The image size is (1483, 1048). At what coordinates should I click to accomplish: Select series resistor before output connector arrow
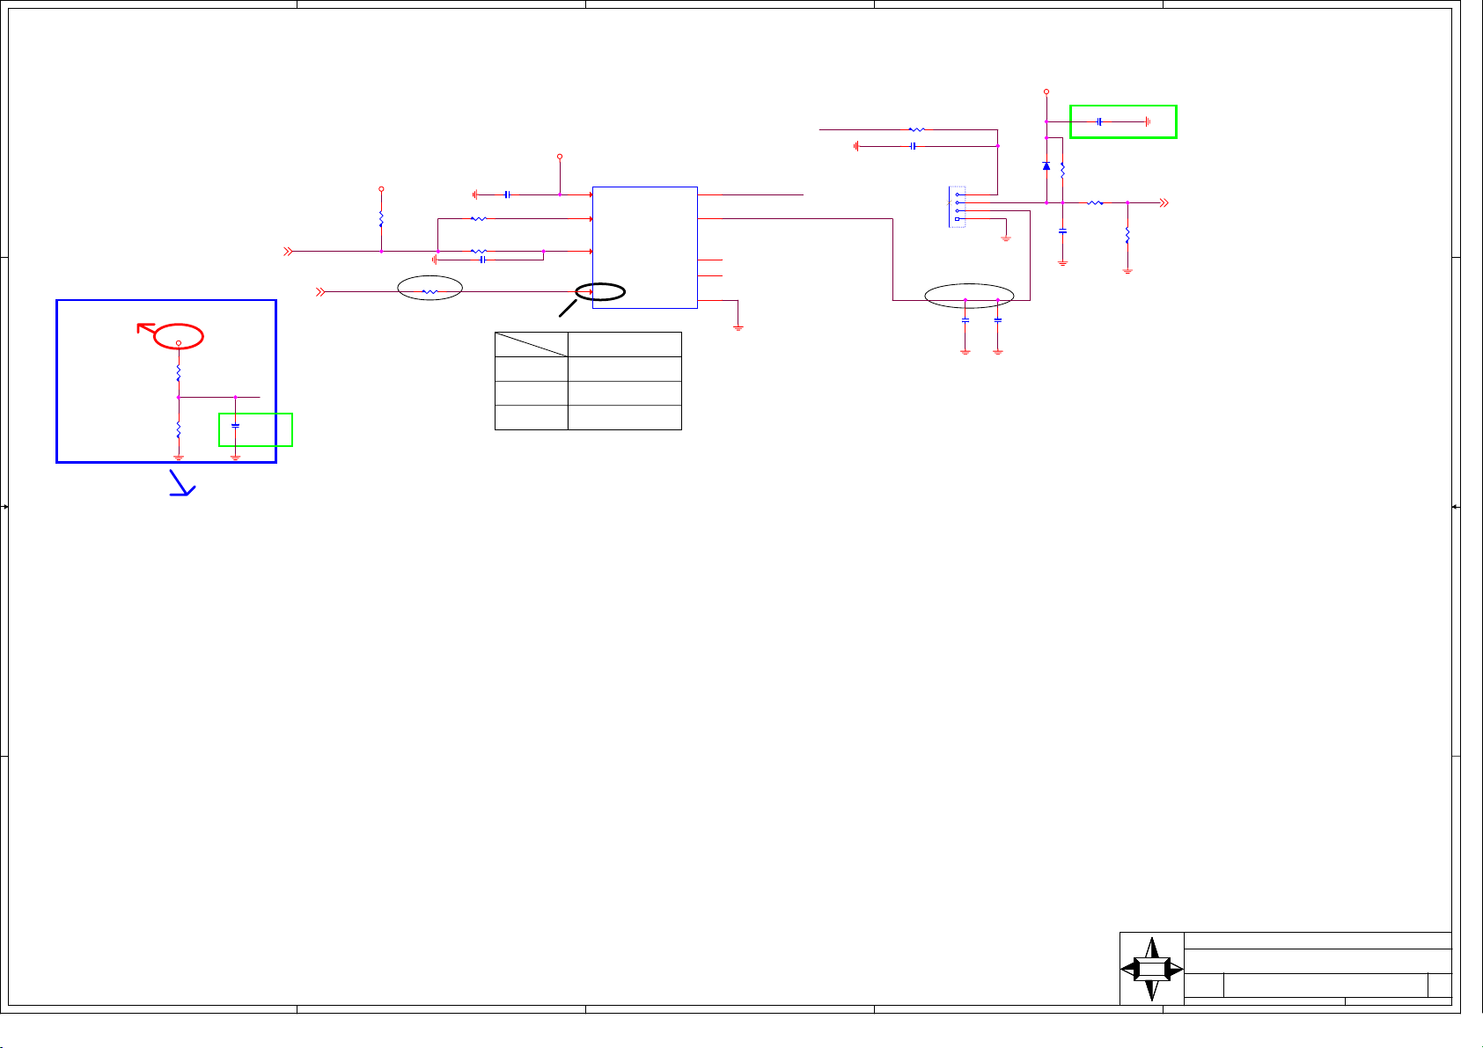point(1096,203)
